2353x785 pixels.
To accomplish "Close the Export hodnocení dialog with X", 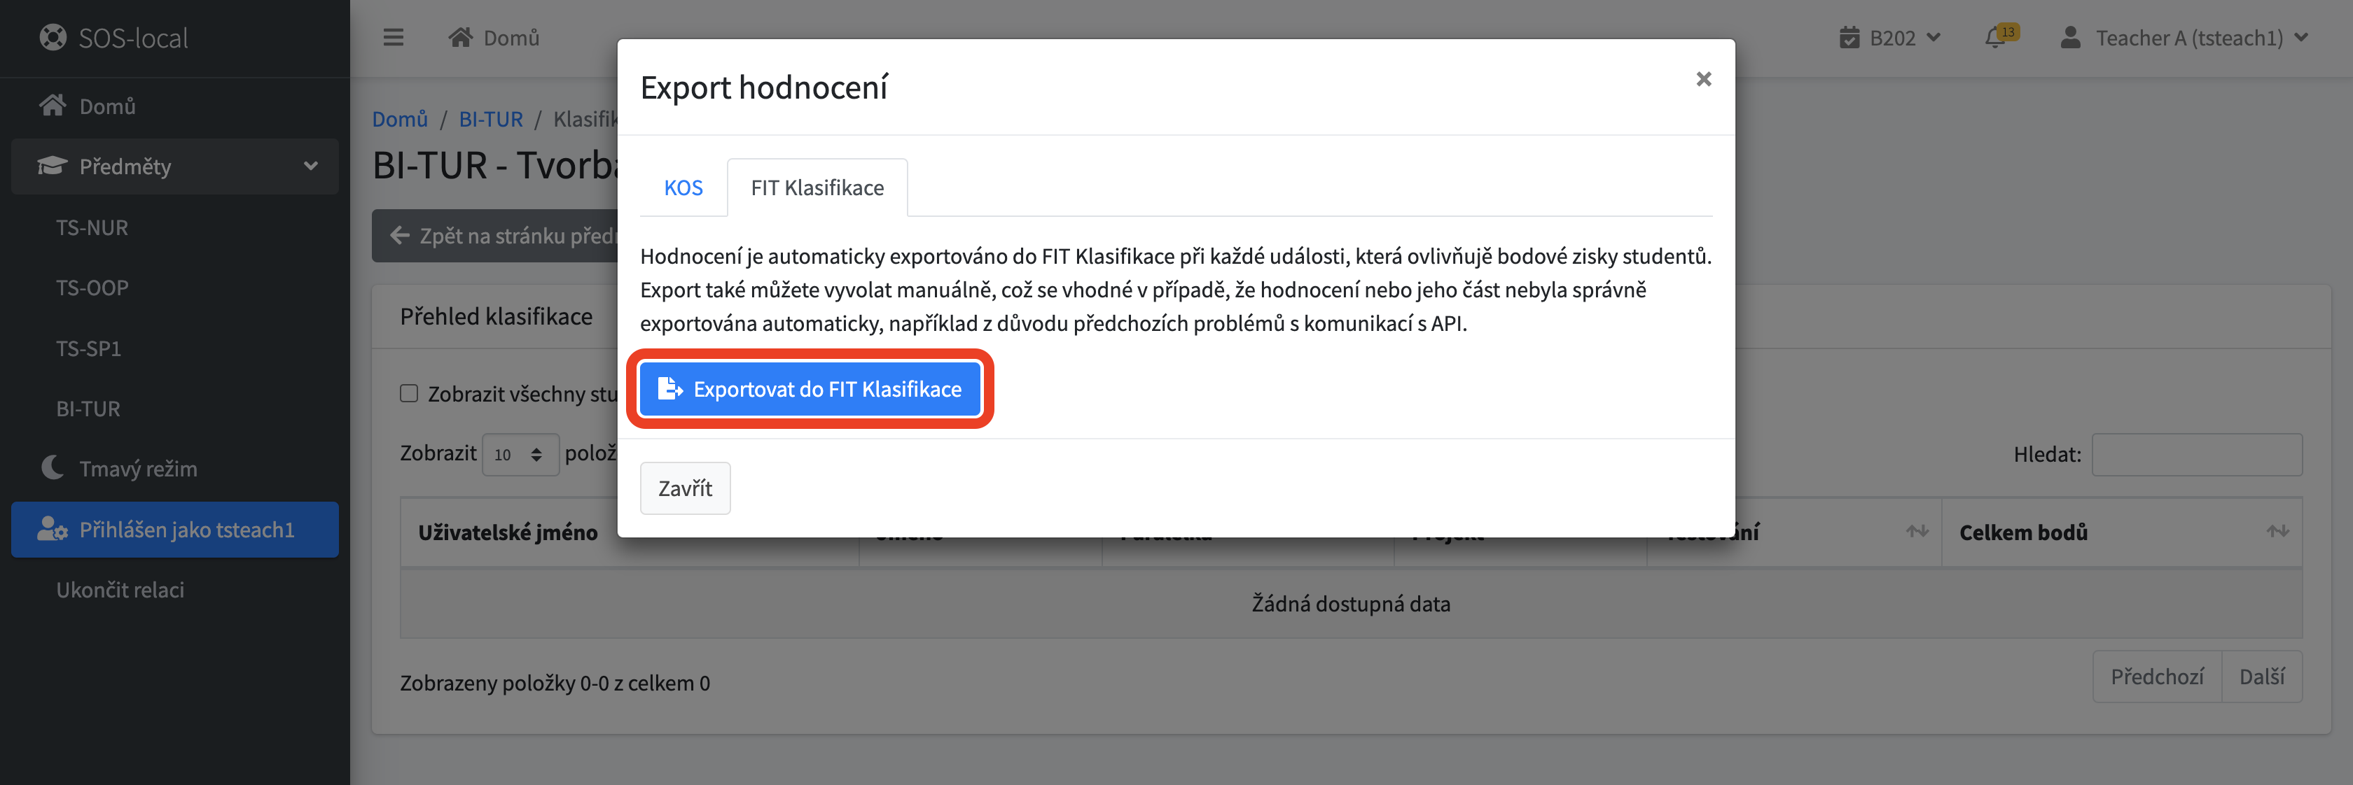I will click(1704, 80).
